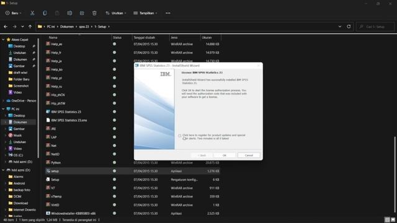Viewport: 397px width, 223px height.
Task: Open the Urutkan sort dropdown
Action: pyautogui.click(x=115, y=13)
